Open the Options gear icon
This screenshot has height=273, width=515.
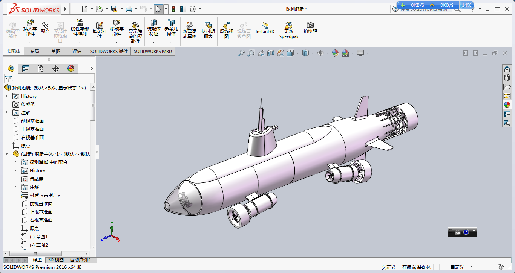pos(193,9)
